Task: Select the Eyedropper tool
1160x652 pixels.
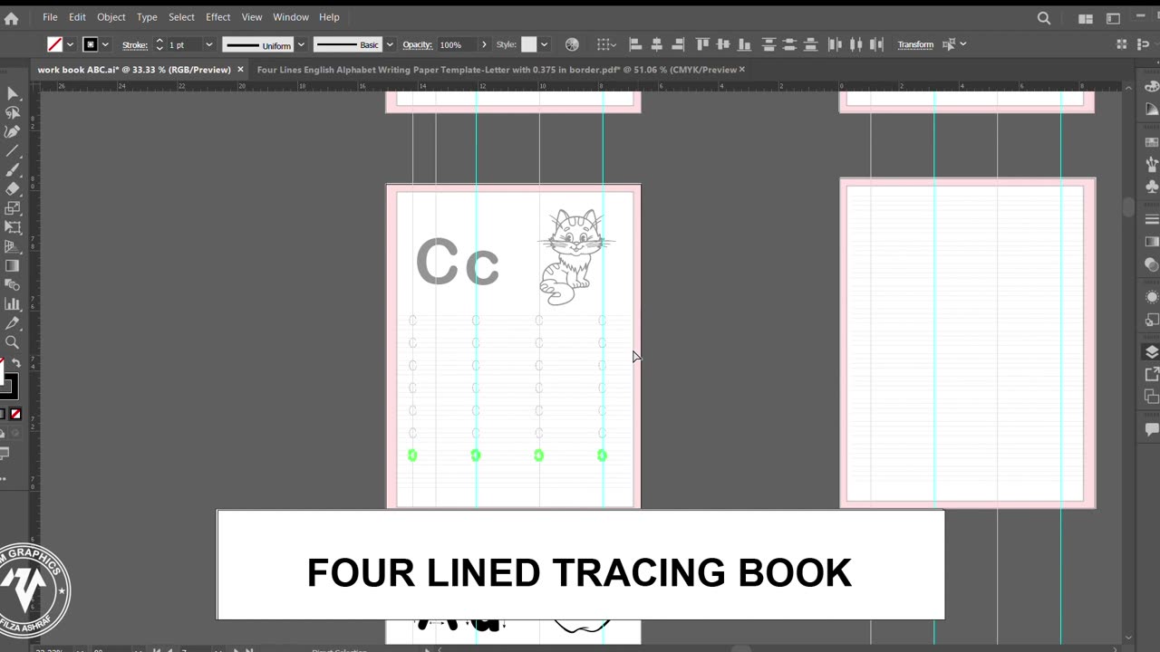Action: point(13,323)
